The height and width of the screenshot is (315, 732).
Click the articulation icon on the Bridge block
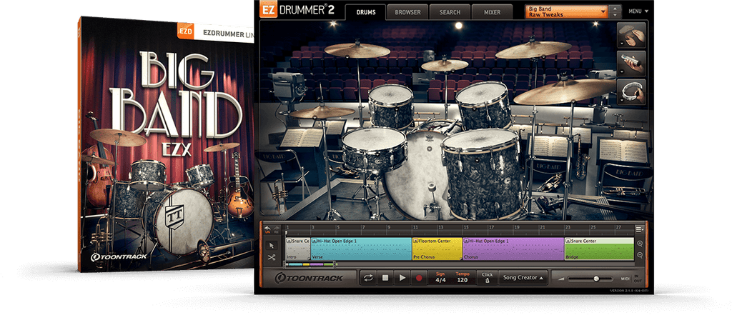tap(568, 241)
